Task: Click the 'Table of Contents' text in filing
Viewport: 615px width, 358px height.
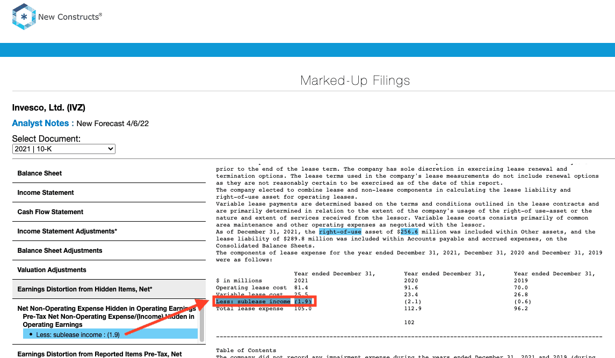Action: coord(246,350)
